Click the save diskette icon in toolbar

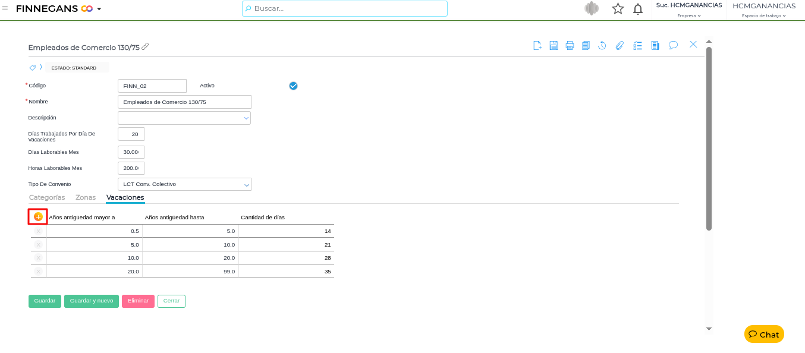tap(554, 45)
